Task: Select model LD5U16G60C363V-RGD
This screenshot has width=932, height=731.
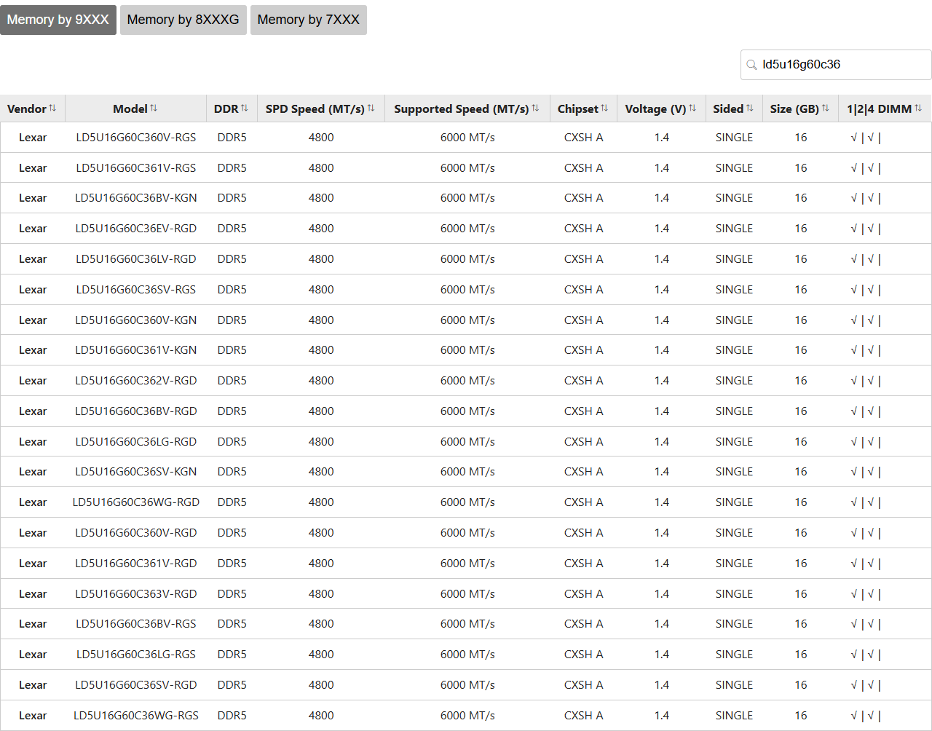Action: pyautogui.click(x=136, y=594)
